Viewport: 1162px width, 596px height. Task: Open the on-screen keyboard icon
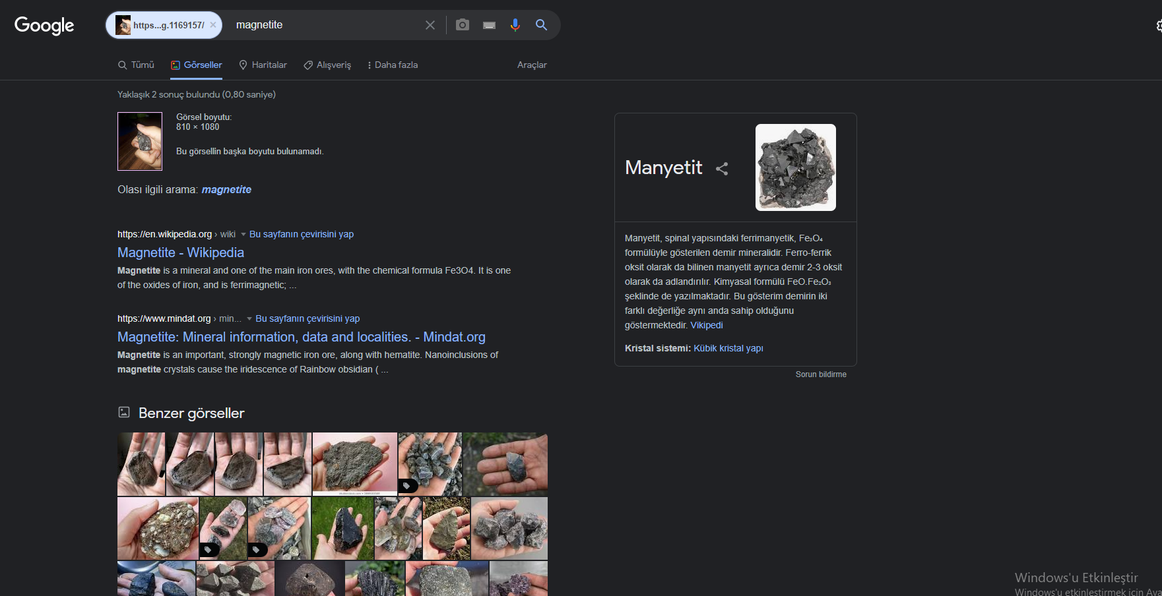click(489, 25)
